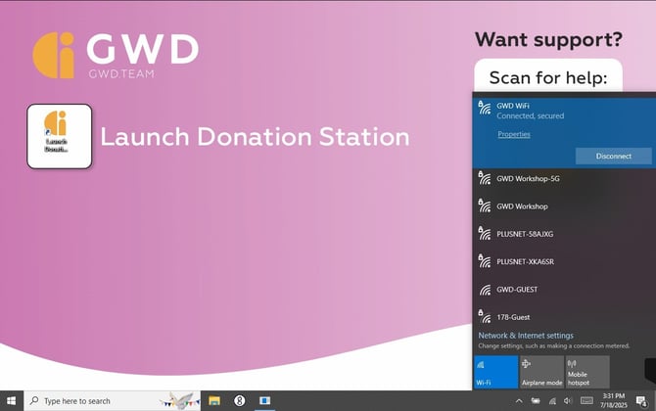Click the network tray icon
The height and width of the screenshot is (411, 656).
[551, 401]
